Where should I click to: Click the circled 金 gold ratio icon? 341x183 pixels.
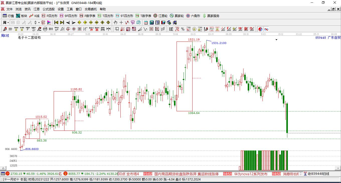point(194,29)
